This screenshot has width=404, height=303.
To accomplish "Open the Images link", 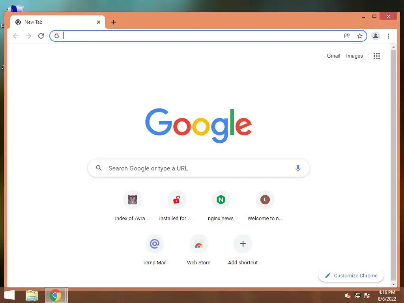I will [x=354, y=56].
